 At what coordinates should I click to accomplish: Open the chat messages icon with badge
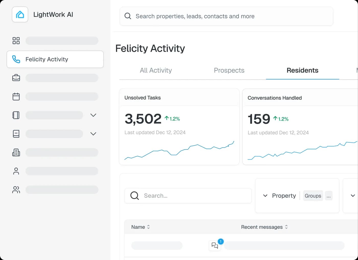coord(215,245)
